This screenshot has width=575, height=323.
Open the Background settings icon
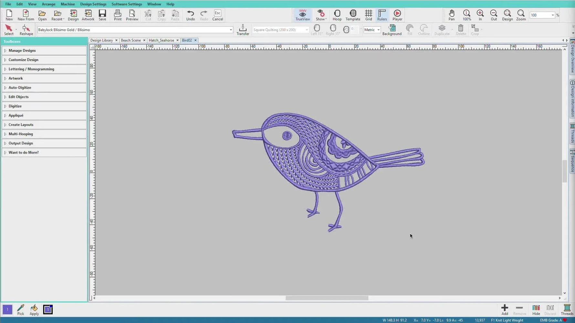click(392, 30)
